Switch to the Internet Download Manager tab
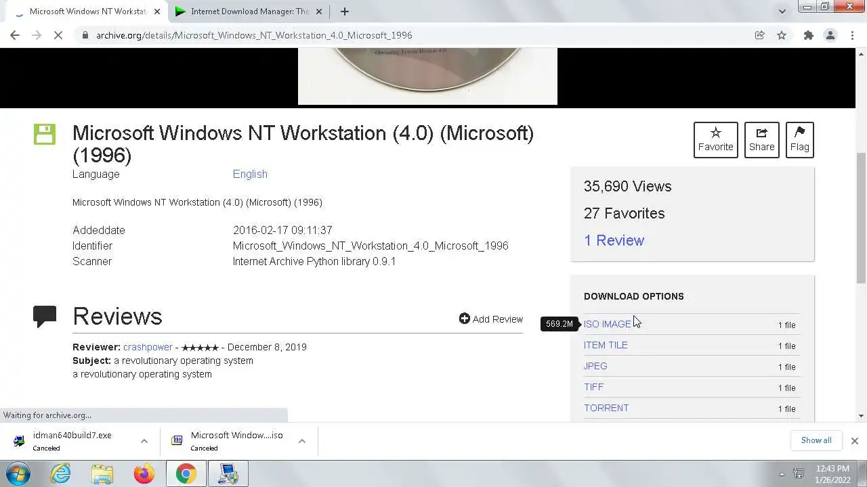 click(249, 11)
